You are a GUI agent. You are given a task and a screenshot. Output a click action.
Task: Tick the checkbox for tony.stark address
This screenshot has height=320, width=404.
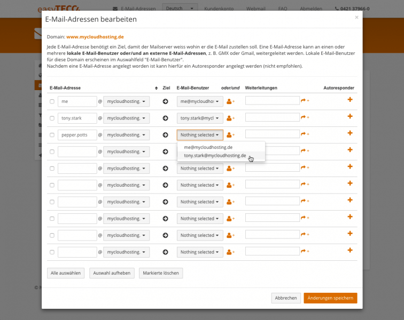coord(52,118)
